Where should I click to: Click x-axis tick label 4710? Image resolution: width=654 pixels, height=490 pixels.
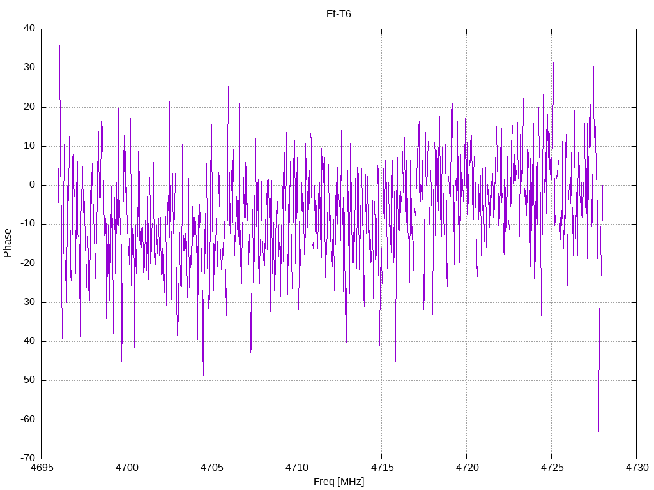tap(296, 468)
